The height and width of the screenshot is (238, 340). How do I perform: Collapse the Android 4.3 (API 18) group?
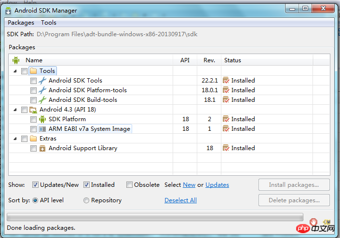click(x=14, y=110)
